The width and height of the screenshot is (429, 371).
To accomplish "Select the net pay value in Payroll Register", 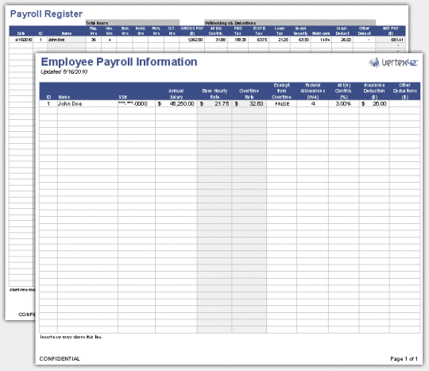I will [x=391, y=40].
